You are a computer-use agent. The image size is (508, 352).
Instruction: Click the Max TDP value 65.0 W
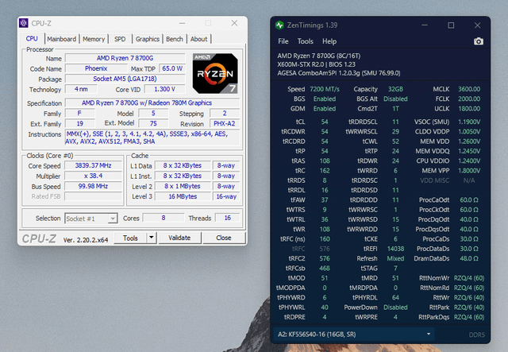(x=172, y=68)
